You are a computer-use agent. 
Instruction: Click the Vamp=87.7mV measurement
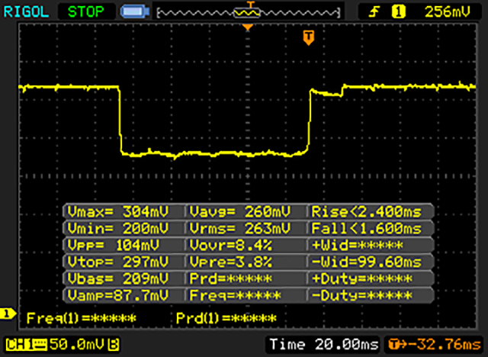[118, 295]
